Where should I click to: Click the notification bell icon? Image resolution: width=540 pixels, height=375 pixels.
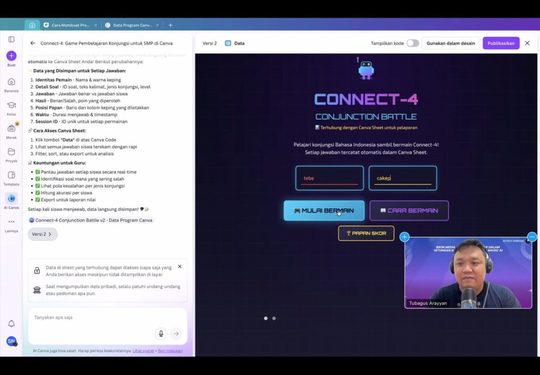11,323
